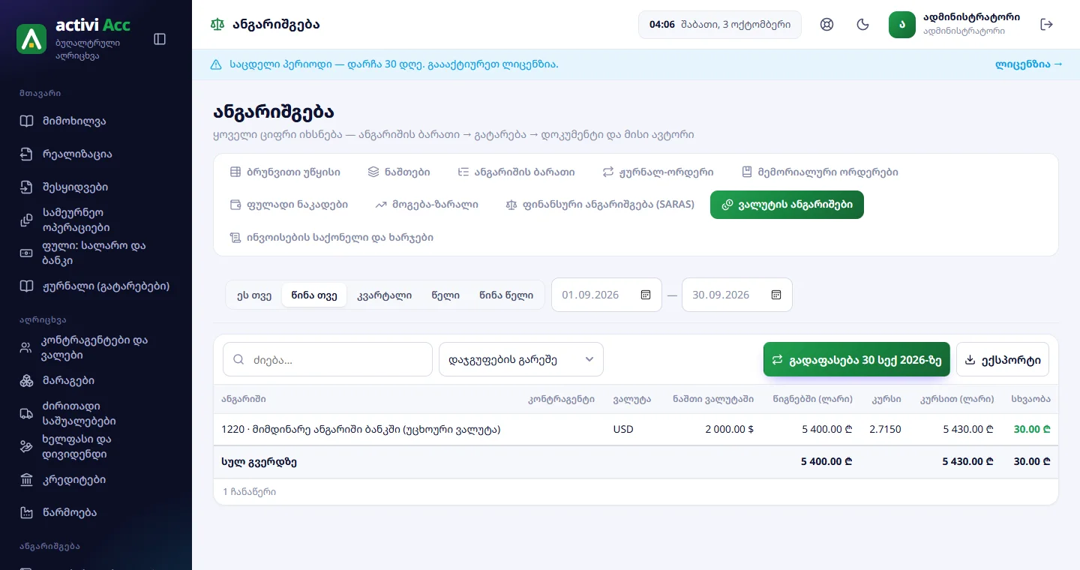This screenshot has height=570, width=1080.
Task: Switch to the ბრუნვითი უწყისი tab
Action: (285, 172)
